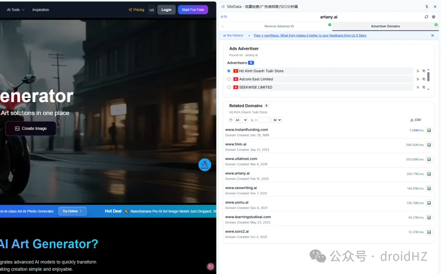Open the 'All' date filter dropdown
441x274 pixels.
click(241, 120)
